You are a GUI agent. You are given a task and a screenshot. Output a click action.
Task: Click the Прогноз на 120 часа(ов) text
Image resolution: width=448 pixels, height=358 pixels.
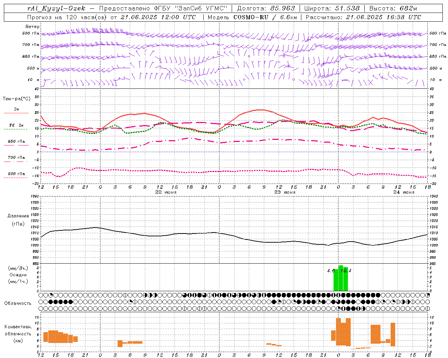(67, 17)
